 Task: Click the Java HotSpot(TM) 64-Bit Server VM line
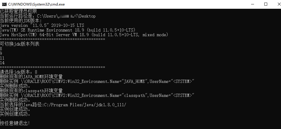(84, 35)
